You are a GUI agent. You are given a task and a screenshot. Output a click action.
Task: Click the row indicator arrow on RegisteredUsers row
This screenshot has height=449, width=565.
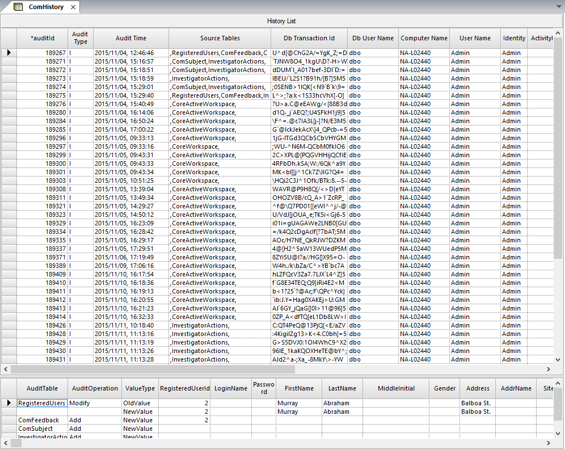click(9, 403)
